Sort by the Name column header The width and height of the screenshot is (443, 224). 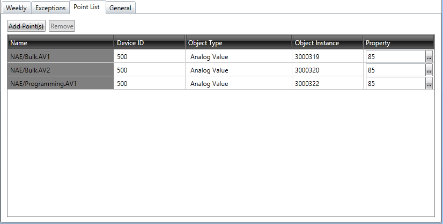click(61, 42)
